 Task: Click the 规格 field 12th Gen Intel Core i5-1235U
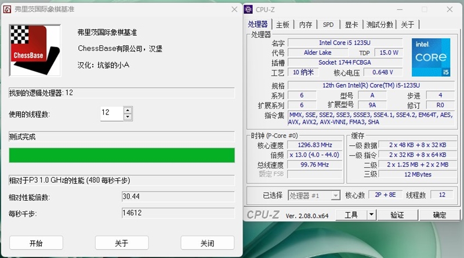point(371,85)
